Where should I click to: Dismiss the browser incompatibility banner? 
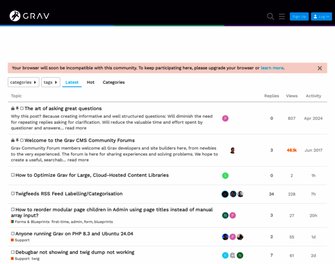(320, 68)
